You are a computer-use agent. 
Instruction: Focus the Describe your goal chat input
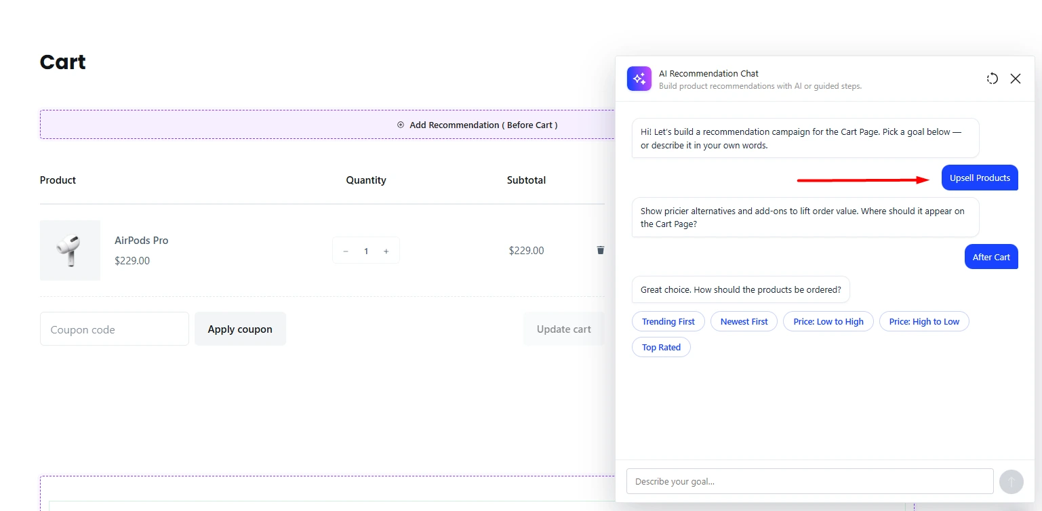[810, 481]
